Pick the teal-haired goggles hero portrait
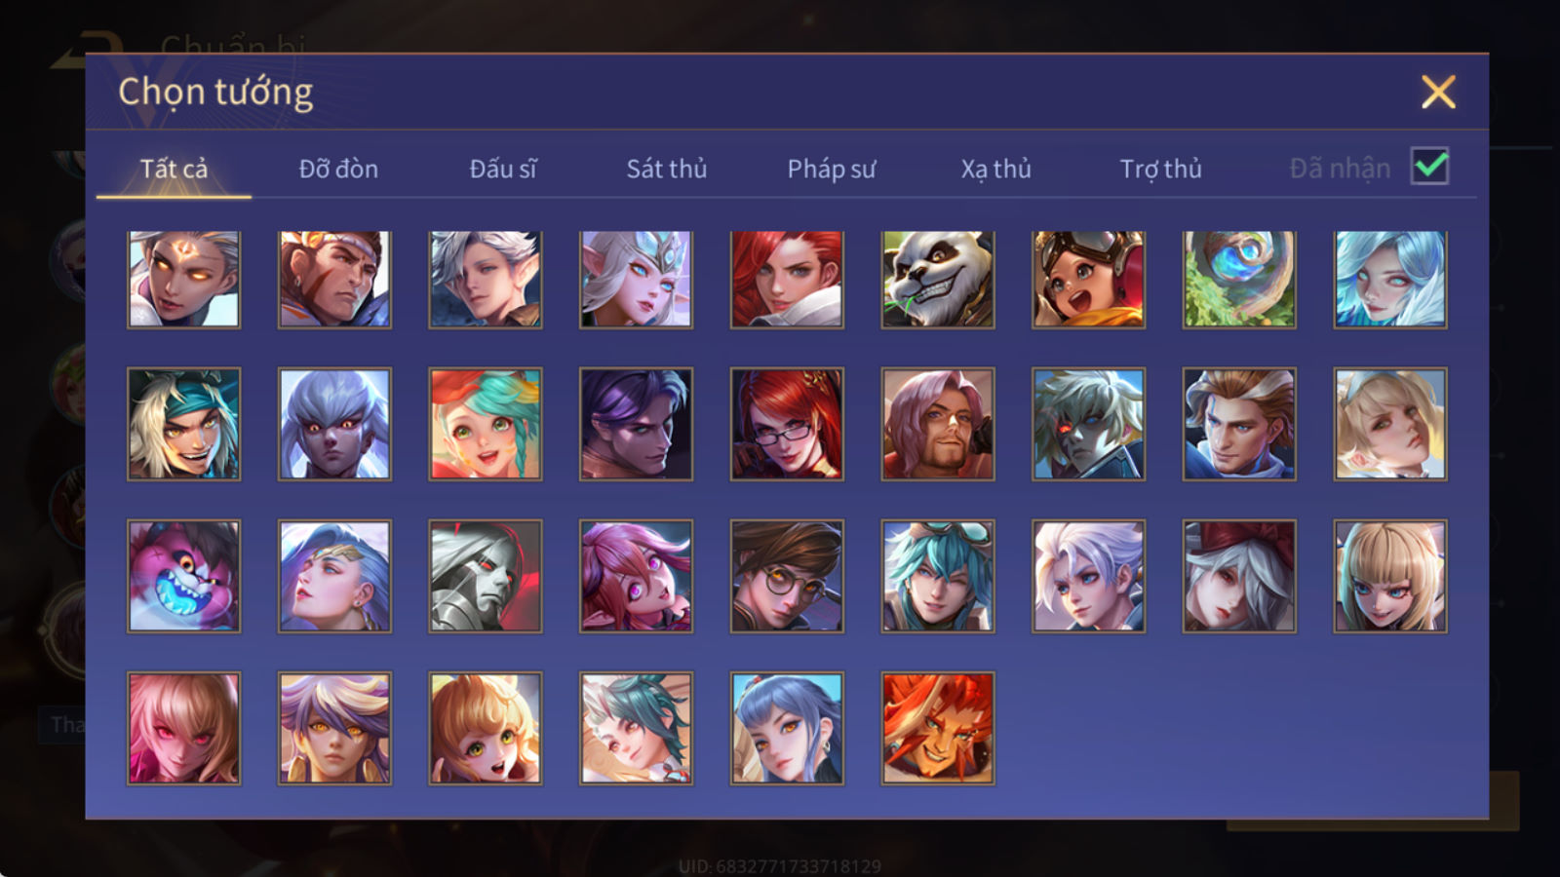This screenshot has width=1560, height=877. [x=938, y=576]
